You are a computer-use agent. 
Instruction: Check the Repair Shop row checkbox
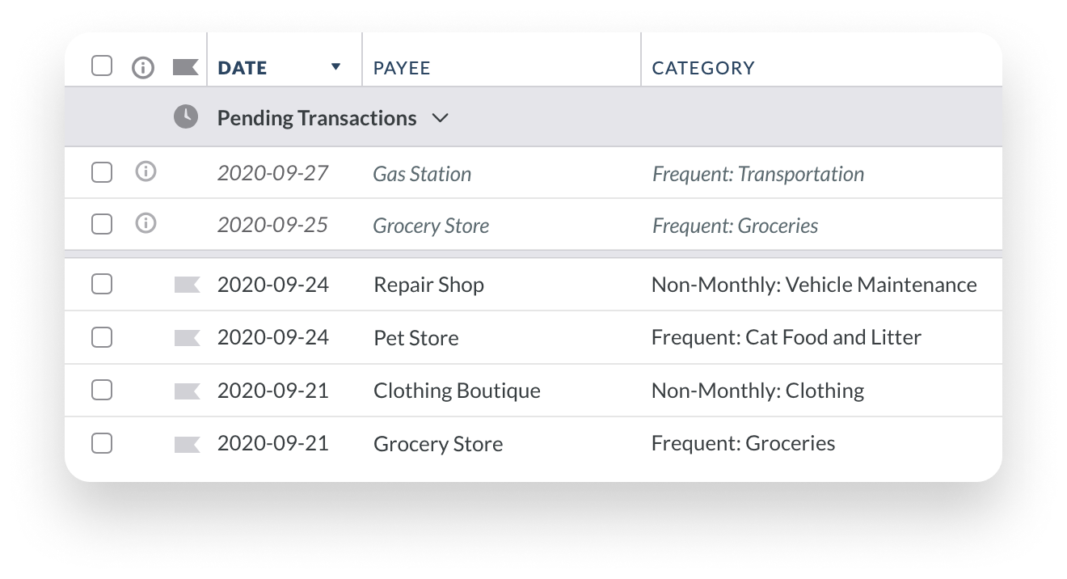click(x=102, y=284)
